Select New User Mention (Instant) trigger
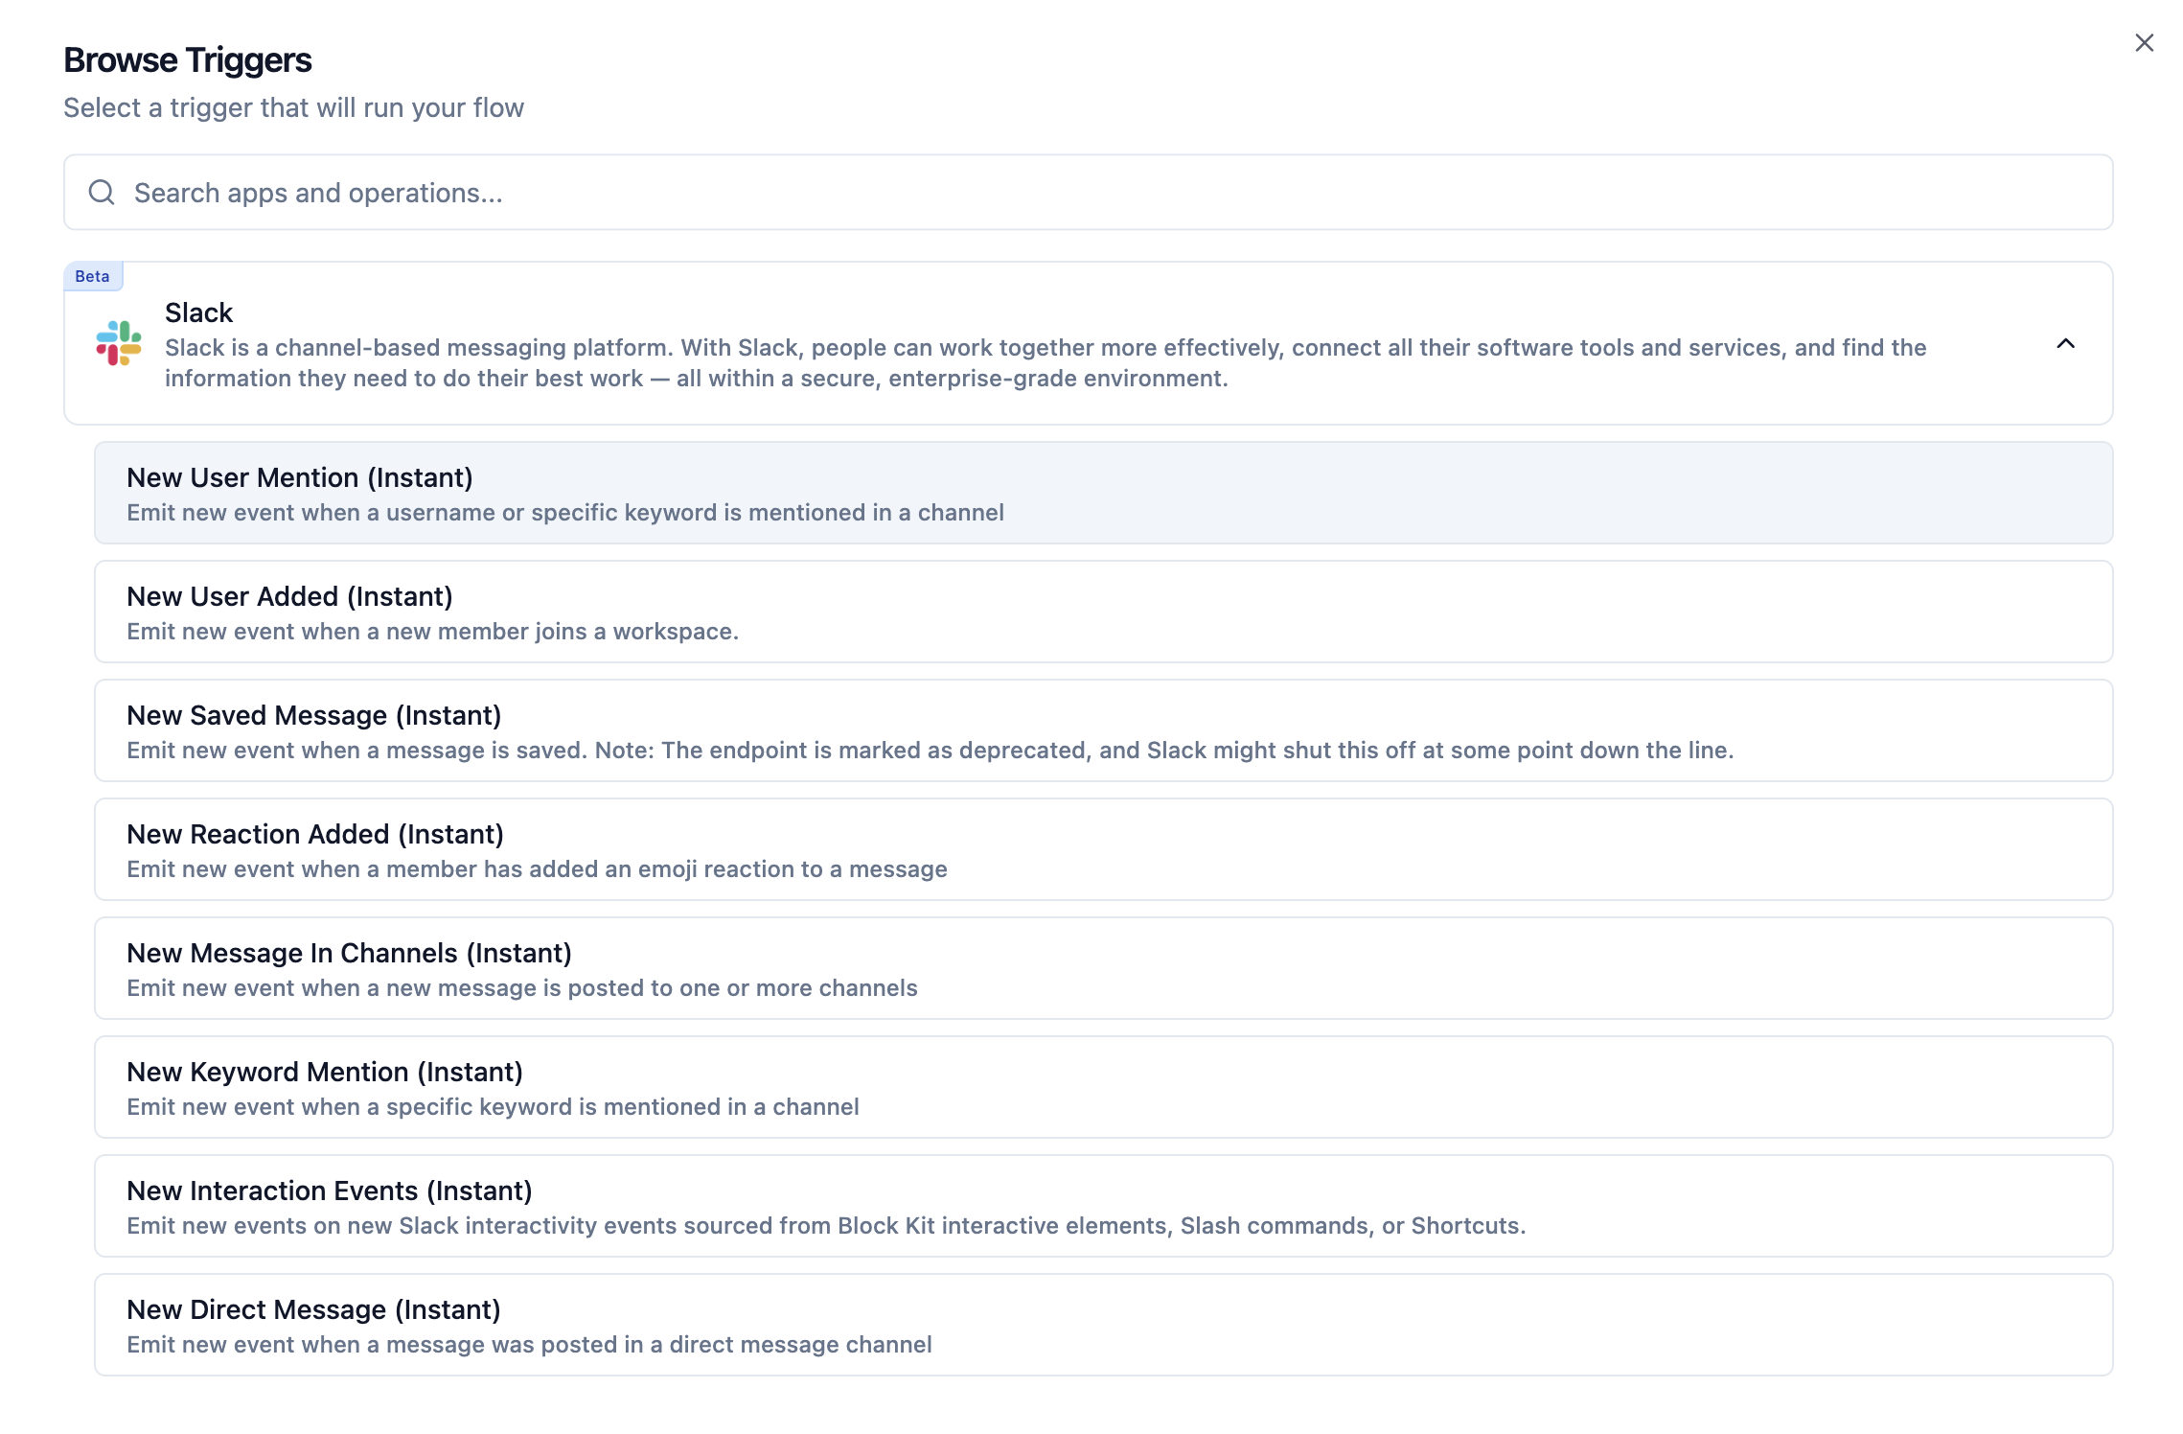The image size is (2183, 1434). click(299, 477)
